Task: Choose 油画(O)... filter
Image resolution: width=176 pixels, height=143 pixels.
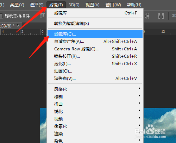Action: click(95, 71)
